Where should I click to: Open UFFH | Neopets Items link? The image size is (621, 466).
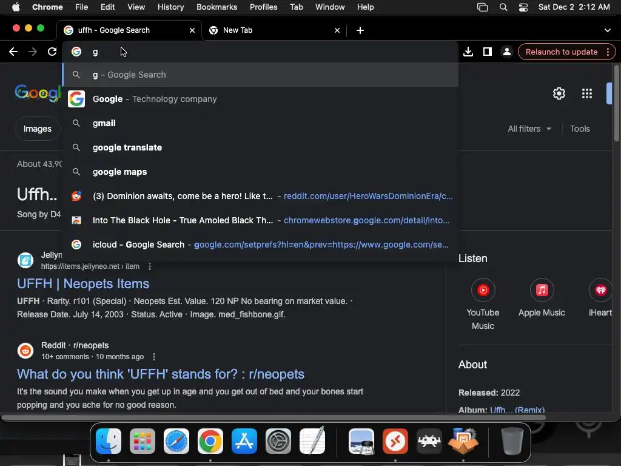pyautogui.click(x=83, y=284)
